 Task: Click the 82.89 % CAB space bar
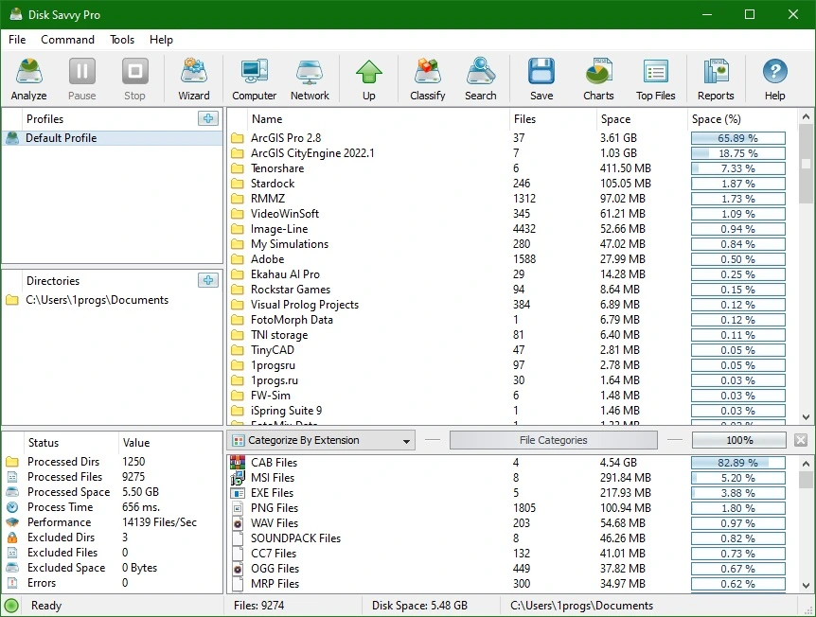click(738, 463)
